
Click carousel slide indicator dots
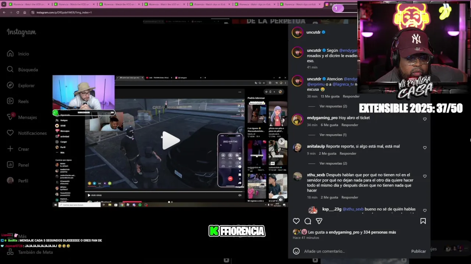tap(170, 202)
